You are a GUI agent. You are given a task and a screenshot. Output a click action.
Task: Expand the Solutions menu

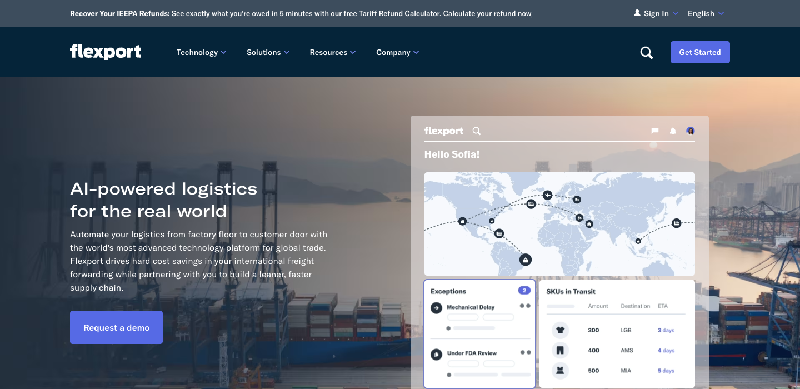click(268, 52)
